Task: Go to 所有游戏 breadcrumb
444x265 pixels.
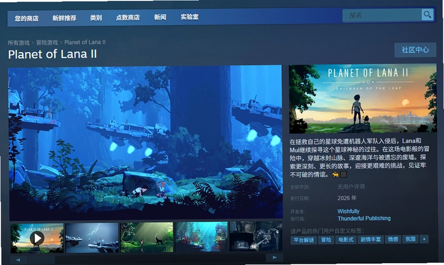Action: tap(19, 43)
